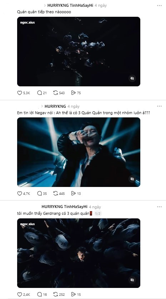Unmute the first dark crowd video
The height and width of the screenshot is (299, 166).
[132, 78]
